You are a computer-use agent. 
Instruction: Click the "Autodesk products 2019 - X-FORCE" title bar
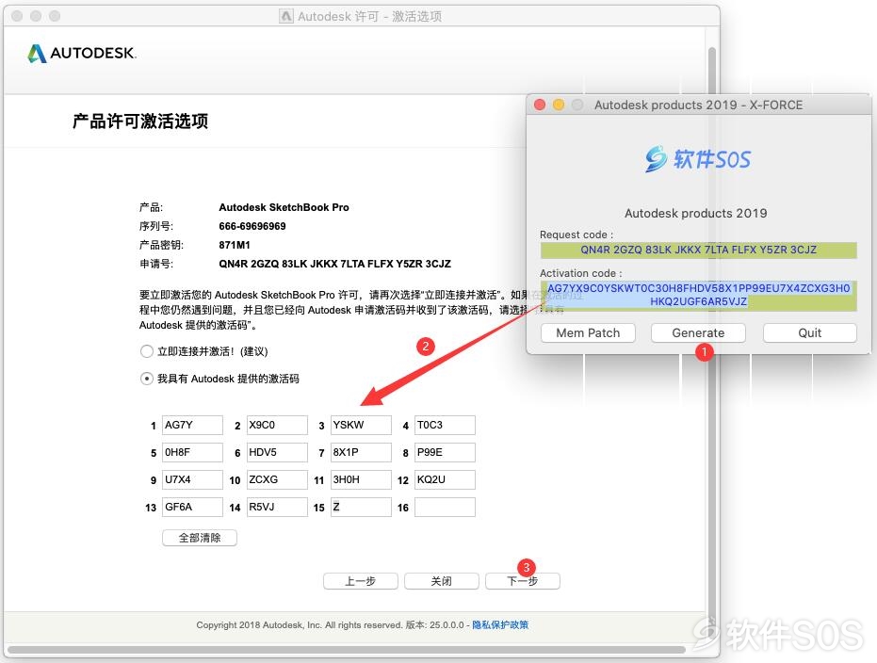pos(698,105)
